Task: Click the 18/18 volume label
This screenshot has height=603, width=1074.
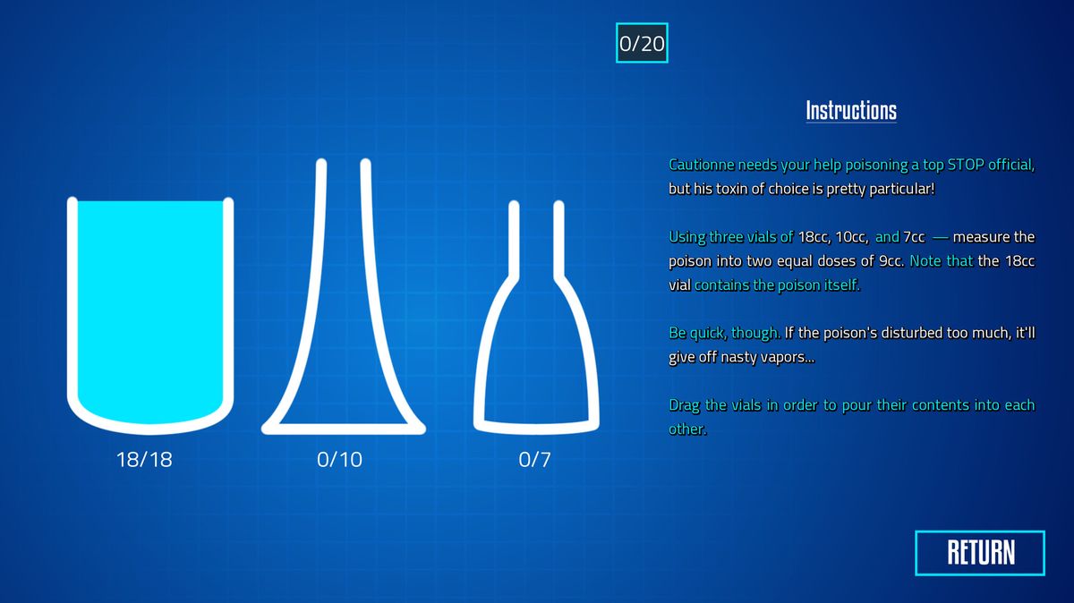Action: [x=144, y=460]
